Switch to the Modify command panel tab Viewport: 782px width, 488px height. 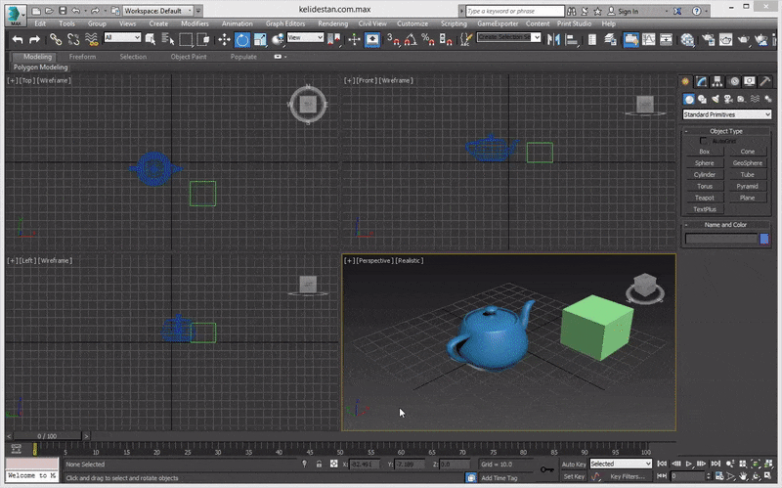click(x=701, y=81)
